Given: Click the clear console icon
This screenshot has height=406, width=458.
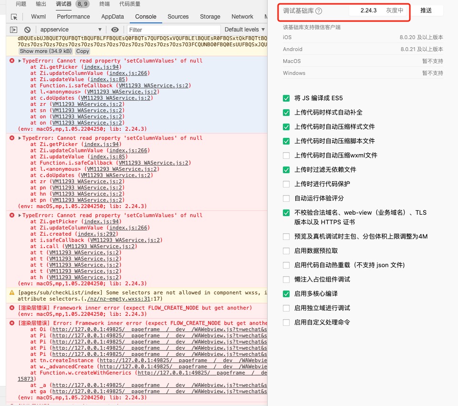Looking at the screenshot, I should pyautogui.click(x=27, y=29).
